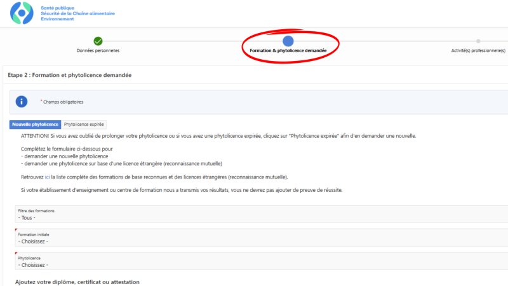Click the 'Etape 2 : Formation et phytolicence demandée' heading
Viewport: 508px width, 286px height.
pos(70,75)
